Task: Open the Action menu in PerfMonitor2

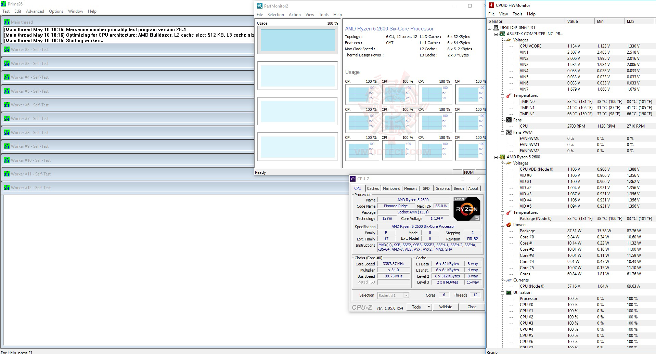Action: tap(295, 15)
